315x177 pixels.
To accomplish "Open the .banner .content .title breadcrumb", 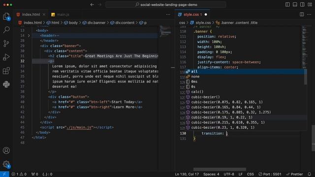I will [237, 23].
